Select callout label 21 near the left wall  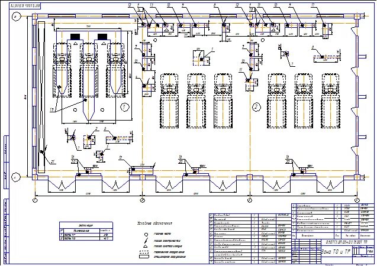53,162
